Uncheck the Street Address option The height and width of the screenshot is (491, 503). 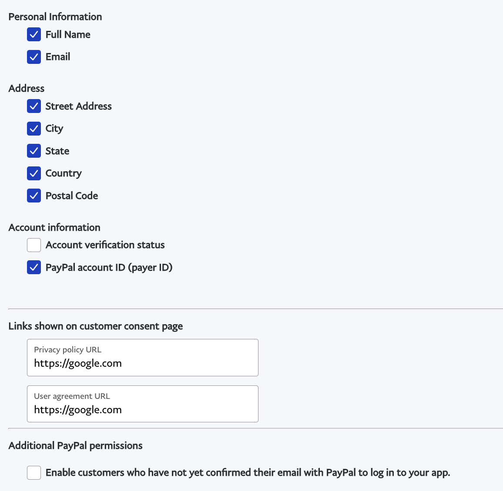point(34,106)
